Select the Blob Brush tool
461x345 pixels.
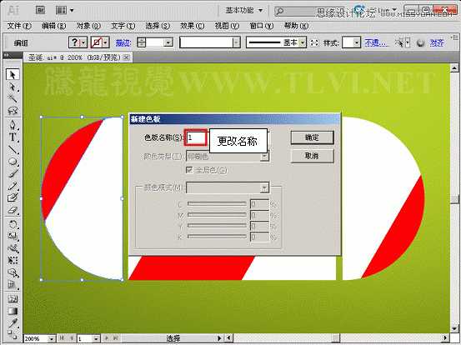(x=13, y=197)
